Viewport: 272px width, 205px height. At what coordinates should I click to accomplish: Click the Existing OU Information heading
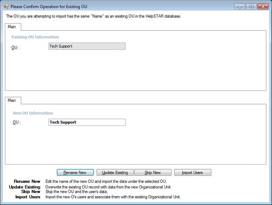35,37
